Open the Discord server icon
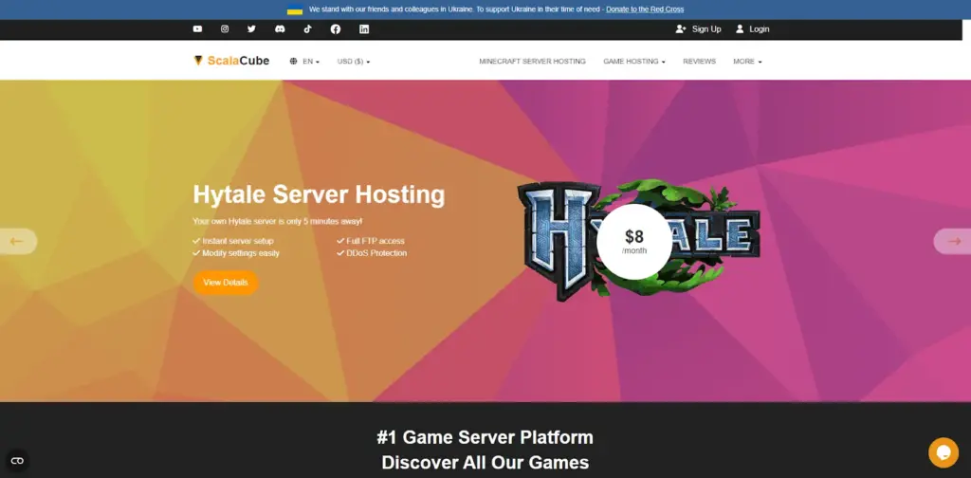Image resolution: width=971 pixels, height=478 pixels. click(280, 29)
